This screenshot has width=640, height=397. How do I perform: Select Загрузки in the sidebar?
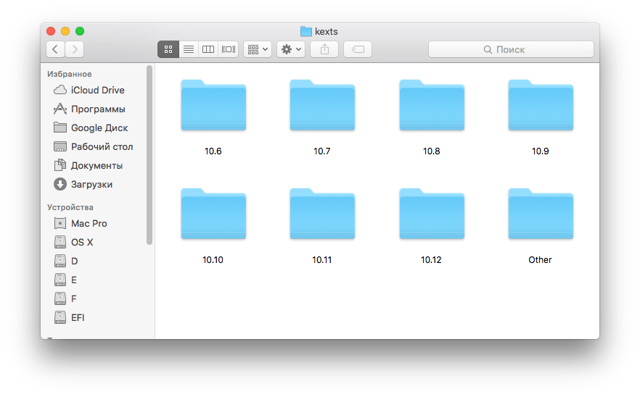91,185
